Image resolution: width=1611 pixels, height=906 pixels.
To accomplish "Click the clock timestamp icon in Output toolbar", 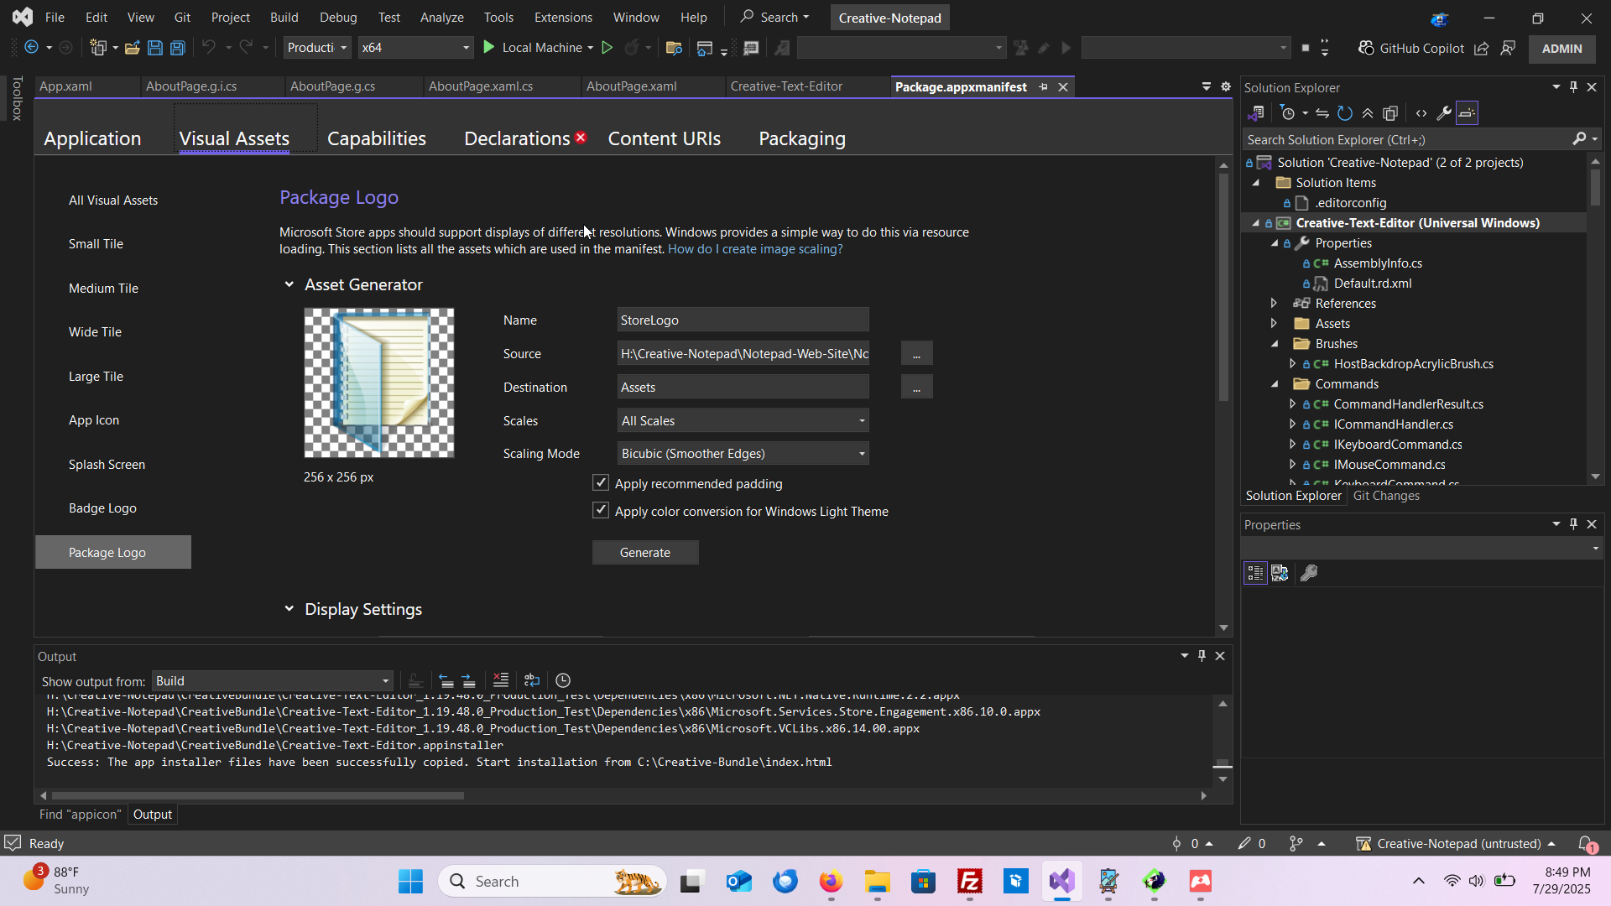I will click(563, 680).
